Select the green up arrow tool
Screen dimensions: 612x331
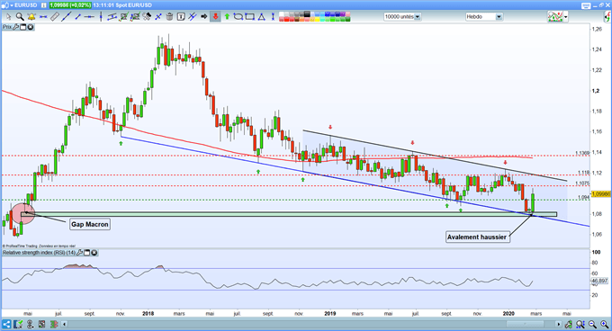click(x=227, y=17)
